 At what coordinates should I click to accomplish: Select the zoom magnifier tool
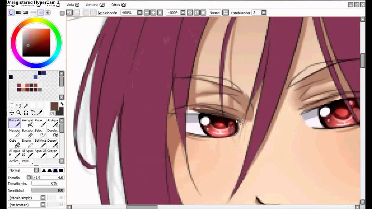coord(19,113)
